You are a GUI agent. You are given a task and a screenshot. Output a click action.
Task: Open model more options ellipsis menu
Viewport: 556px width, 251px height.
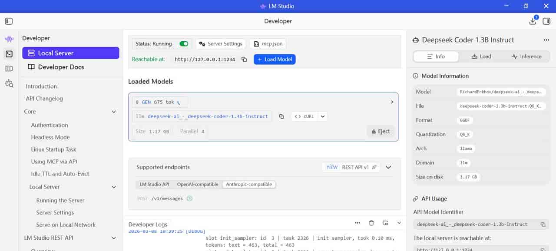coord(546,40)
